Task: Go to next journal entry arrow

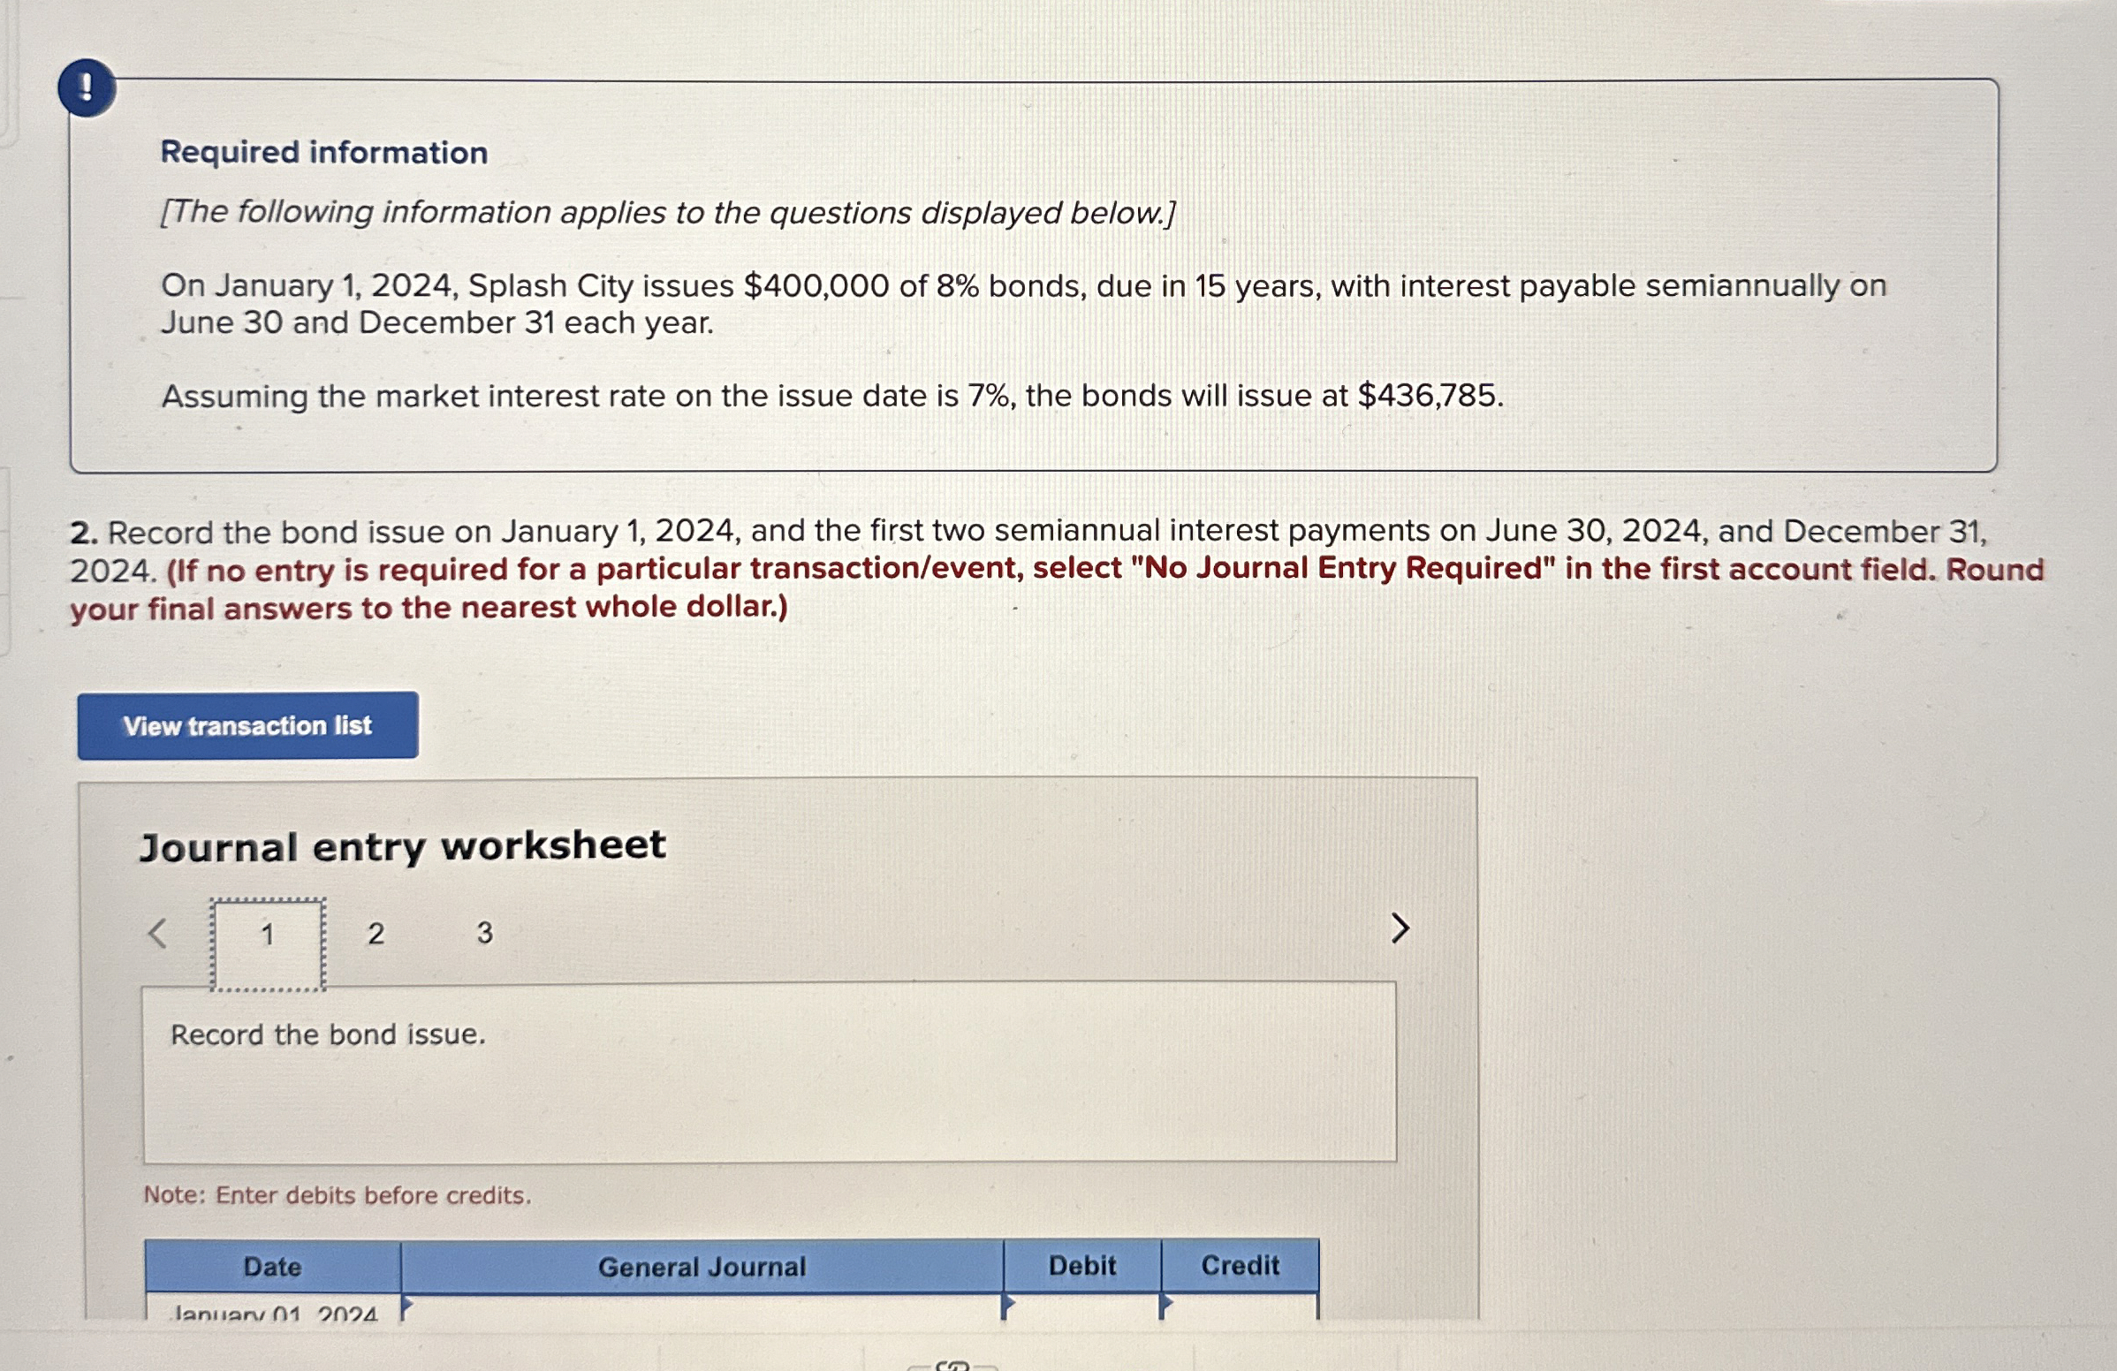Action: click(x=1400, y=928)
